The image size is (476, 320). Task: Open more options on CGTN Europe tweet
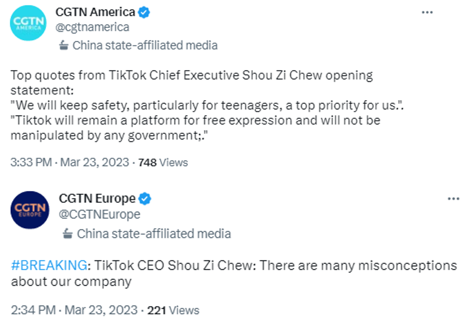[453, 199]
